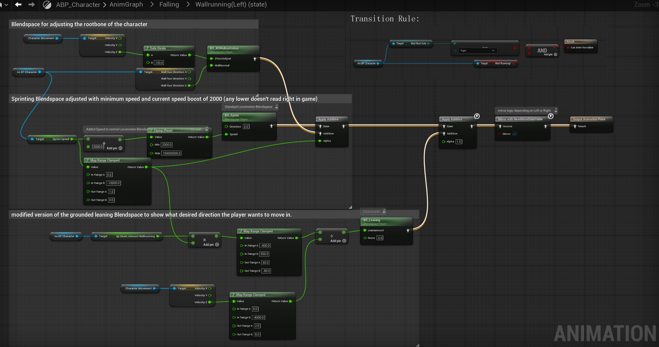Navigate to AnimGraph in the breadcrumb
The height and width of the screenshot is (347, 659).
tap(126, 4)
